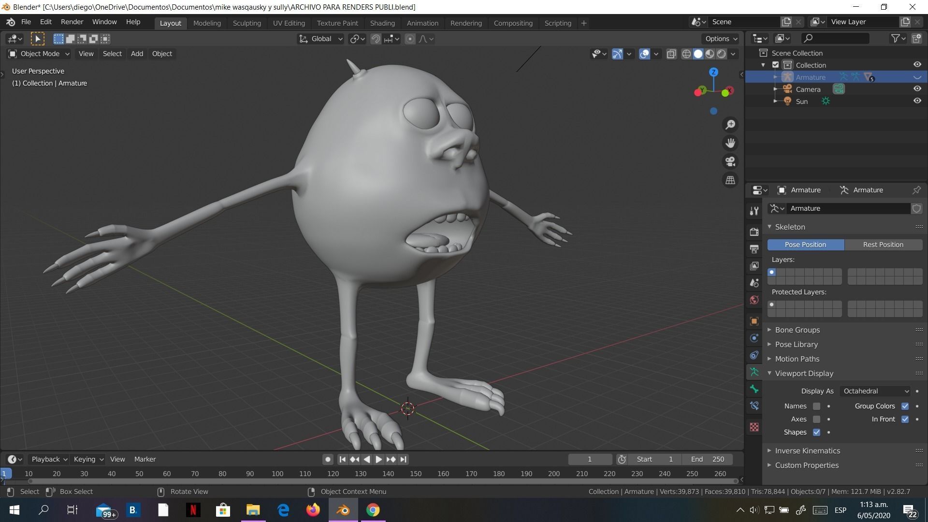Open the Render menu

pyautogui.click(x=72, y=22)
